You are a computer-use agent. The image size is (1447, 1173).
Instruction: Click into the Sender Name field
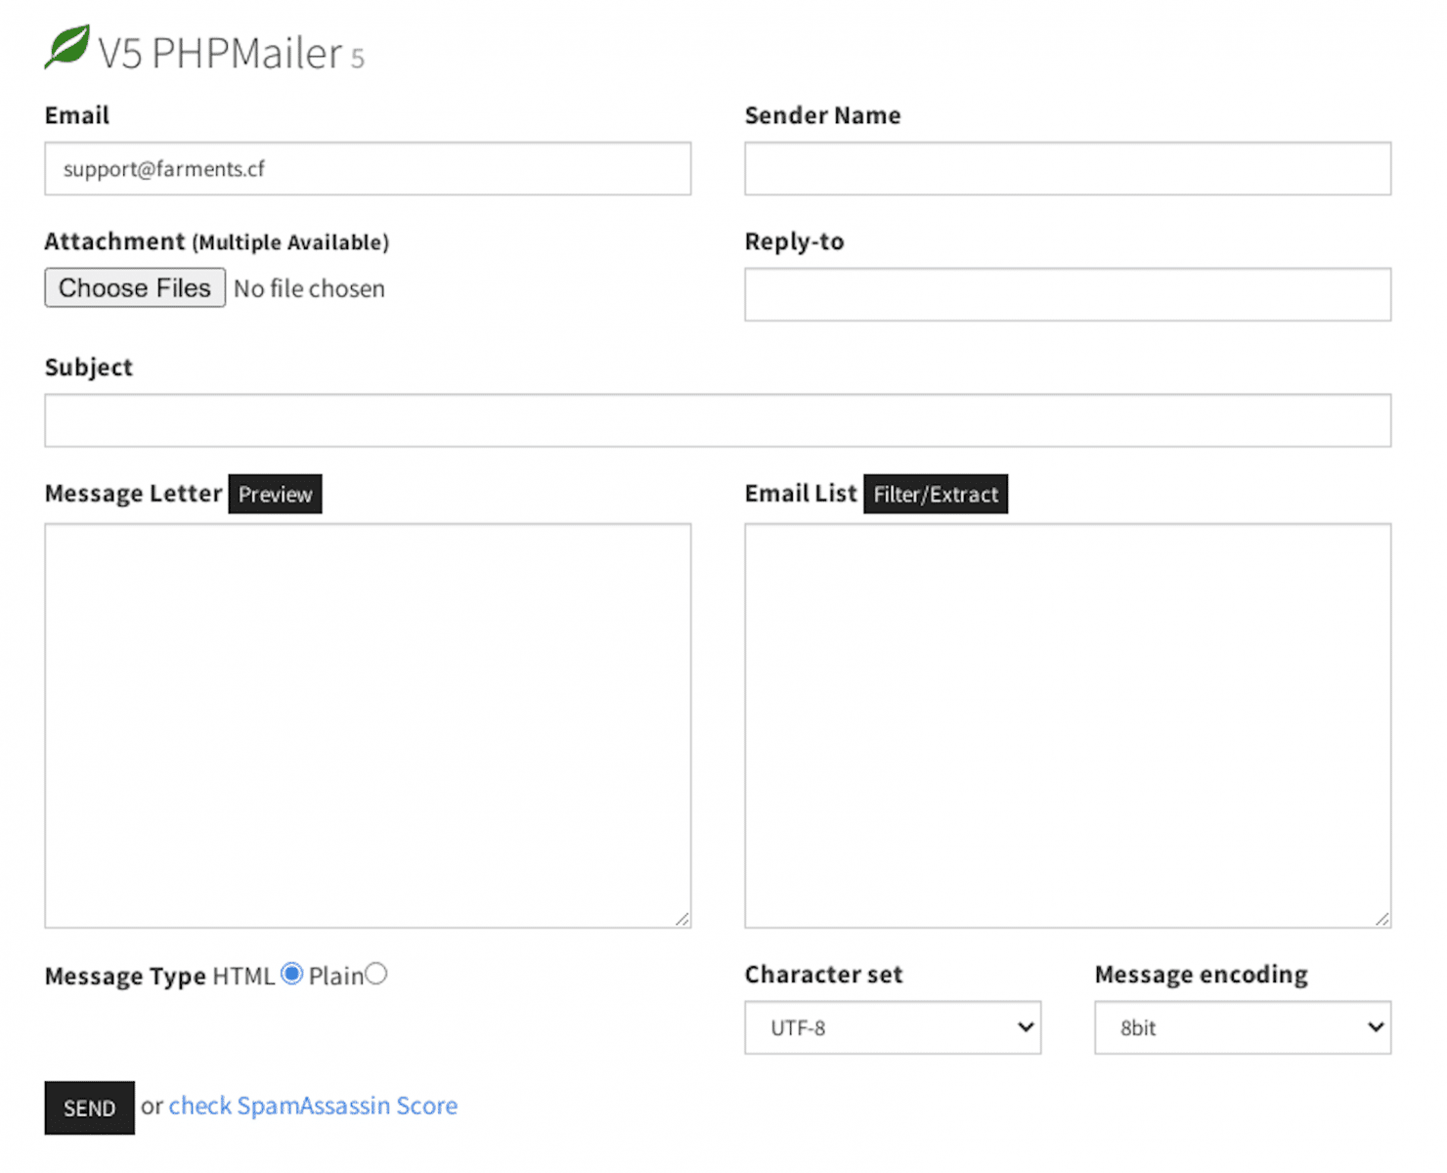click(1068, 168)
